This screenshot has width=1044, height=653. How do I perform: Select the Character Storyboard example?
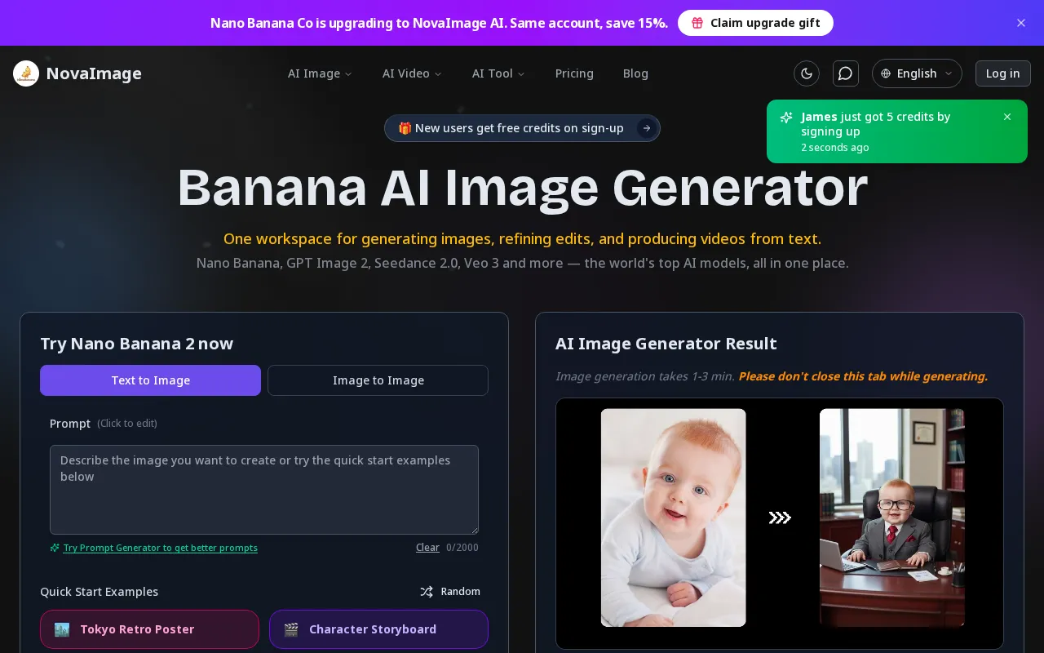click(x=378, y=629)
